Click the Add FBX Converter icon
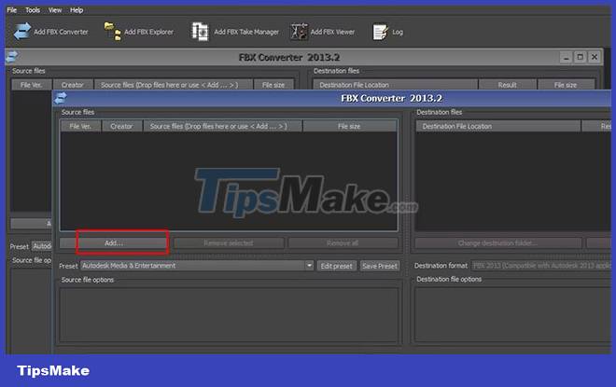Screen dimensions: 616x387 (x=22, y=32)
